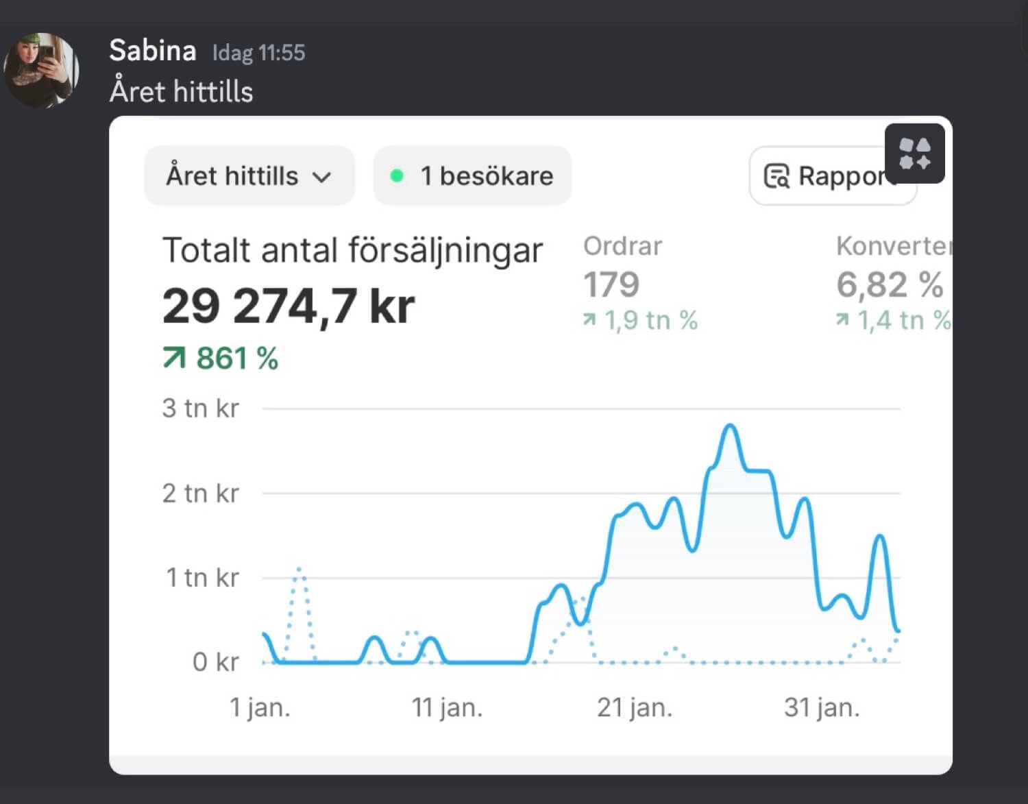Screen dimensions: 1028x804
Task: Click the highest peak of sales line
Action: pyautogui.click(x=731, y=426)
